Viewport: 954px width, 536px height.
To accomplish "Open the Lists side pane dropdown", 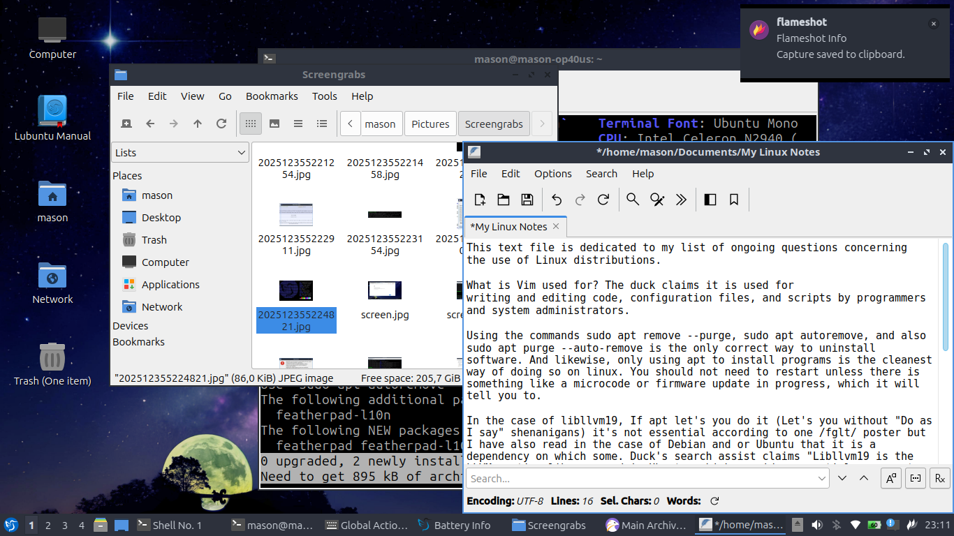I will point(180,152).
